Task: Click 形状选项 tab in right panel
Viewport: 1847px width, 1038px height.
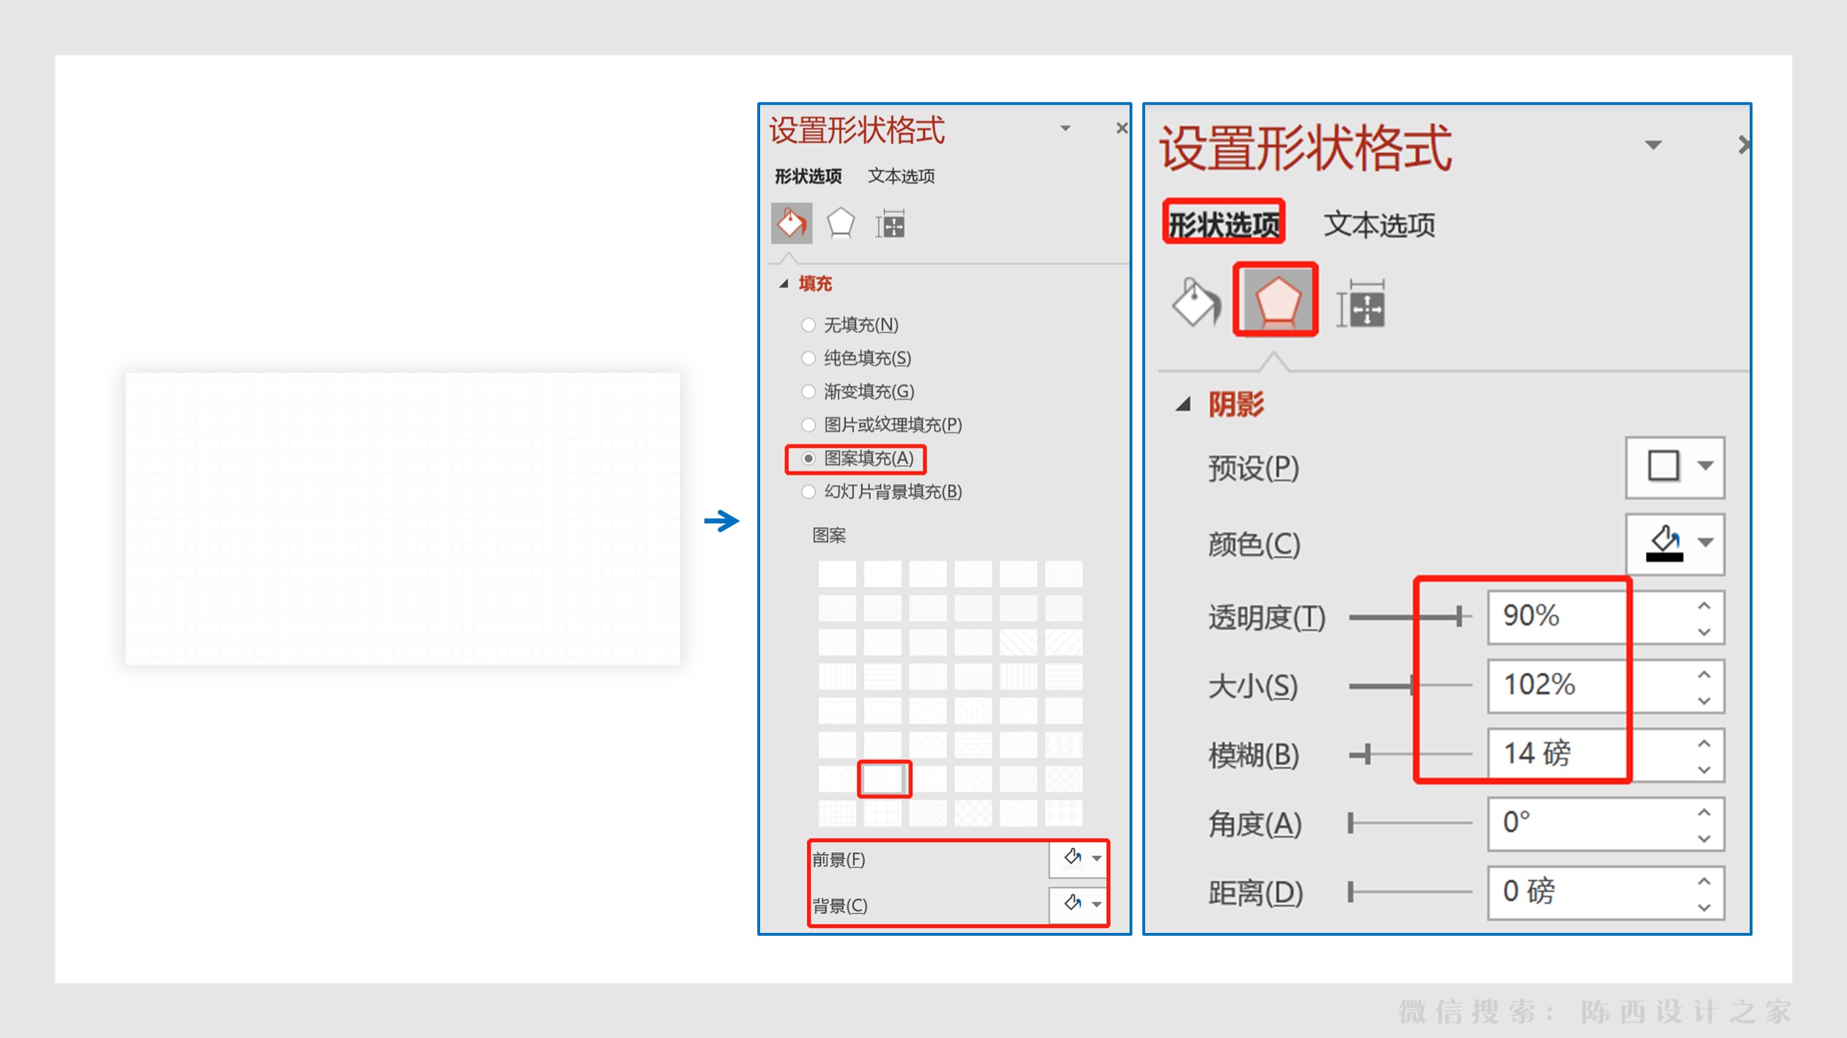Action: coord(1223,225)
